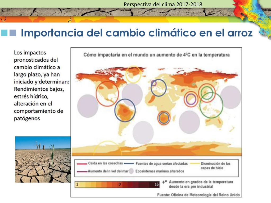
Task: Click the value "16" on the temperature scale
Action: click(x=157, y=184)
